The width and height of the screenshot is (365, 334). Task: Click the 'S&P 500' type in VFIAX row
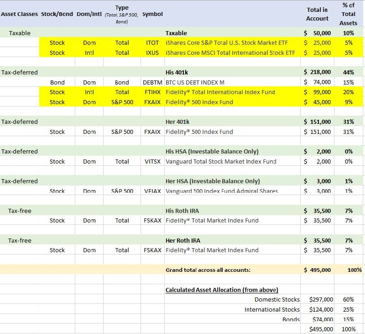pyautogui.click(x=122, y=191)
